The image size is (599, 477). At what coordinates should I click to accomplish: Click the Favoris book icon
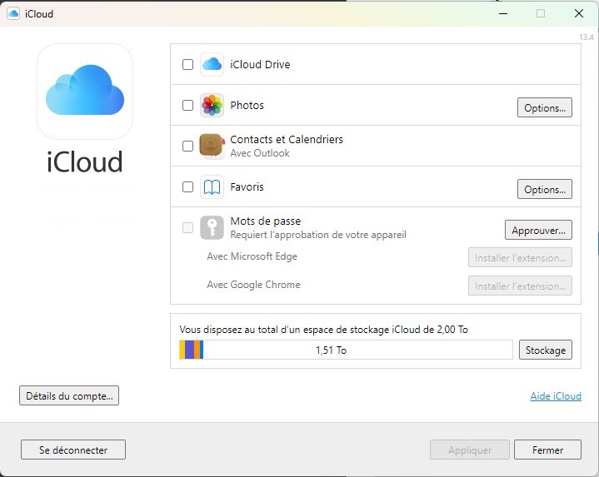(212, 187)
